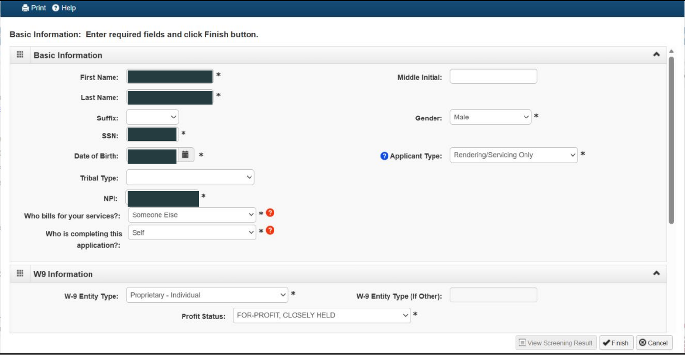Click the SSN input field

[152, 134]
